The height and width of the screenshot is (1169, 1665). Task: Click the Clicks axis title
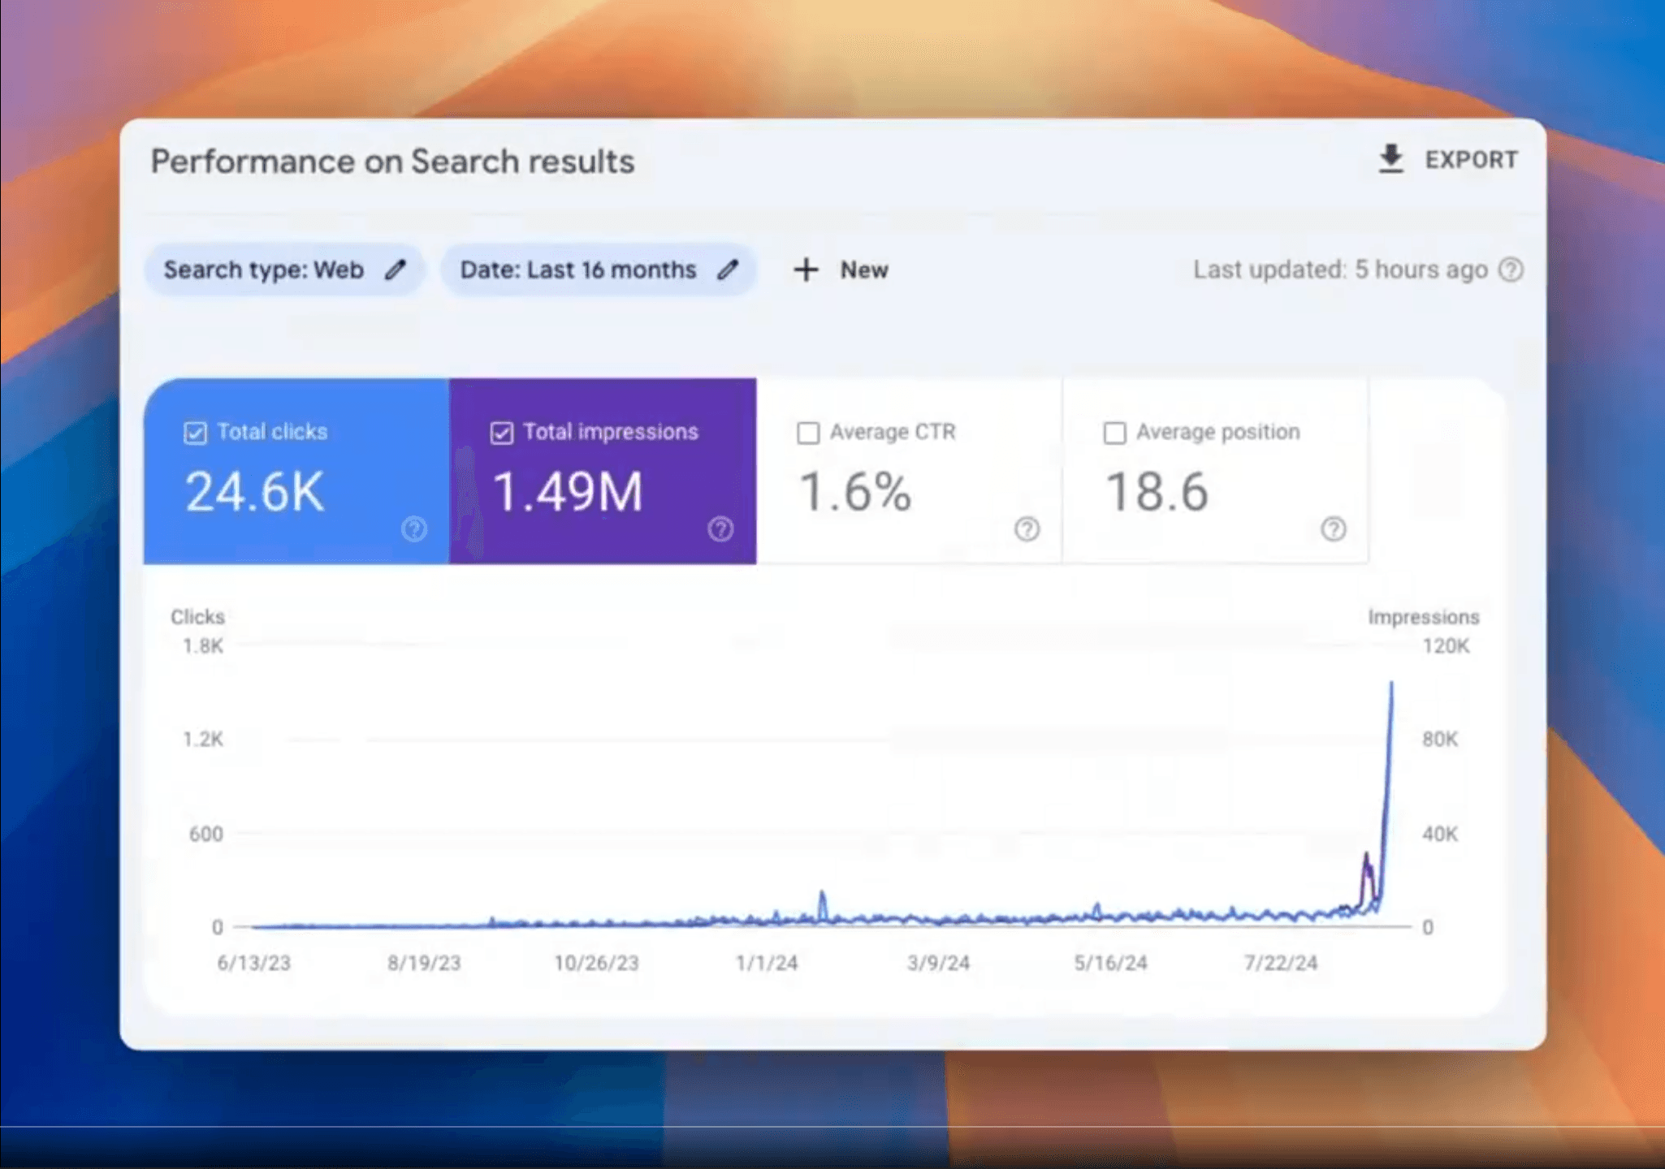(x=197, y=617)
